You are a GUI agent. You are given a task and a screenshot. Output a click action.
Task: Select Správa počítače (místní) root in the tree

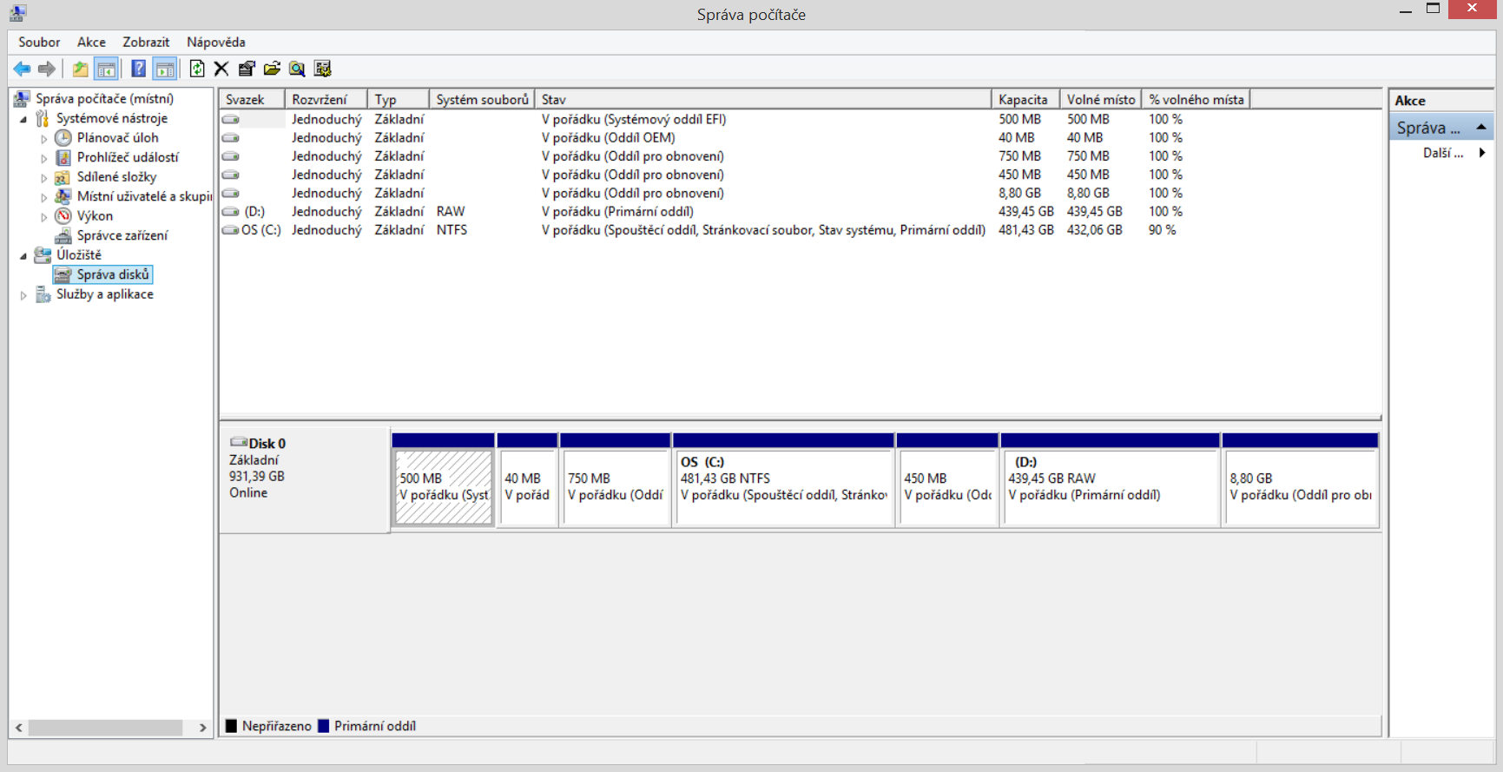click(x=104, y=99)
